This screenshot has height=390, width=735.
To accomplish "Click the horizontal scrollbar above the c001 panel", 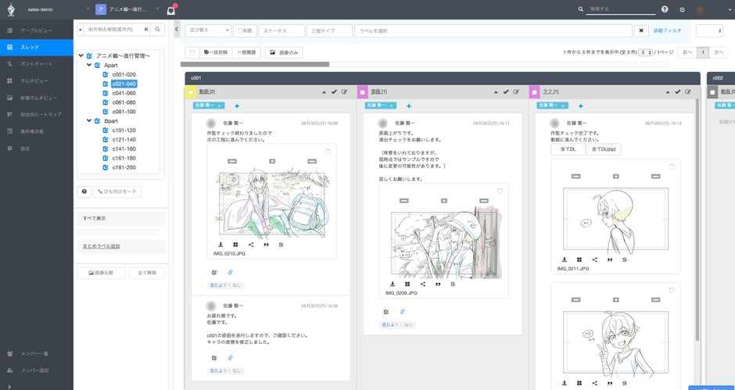I will 255,64.
